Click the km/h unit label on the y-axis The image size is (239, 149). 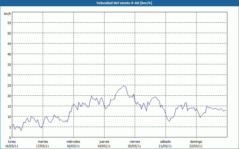tap(7, 14)
